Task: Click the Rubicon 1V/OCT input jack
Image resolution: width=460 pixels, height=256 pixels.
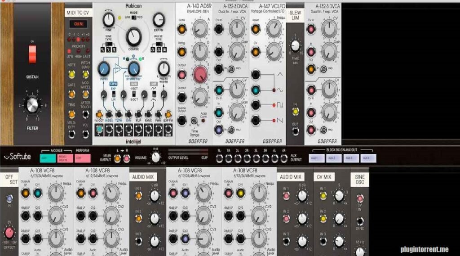Action: pos(99,114)
